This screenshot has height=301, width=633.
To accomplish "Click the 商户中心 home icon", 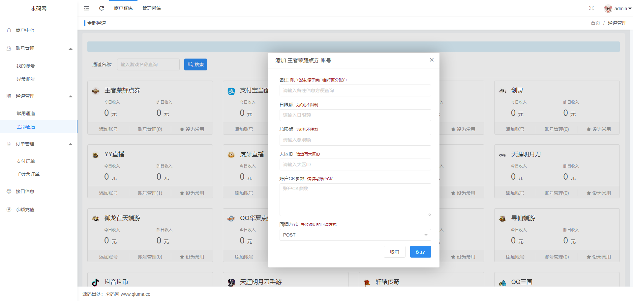I will tap(9, 30).
